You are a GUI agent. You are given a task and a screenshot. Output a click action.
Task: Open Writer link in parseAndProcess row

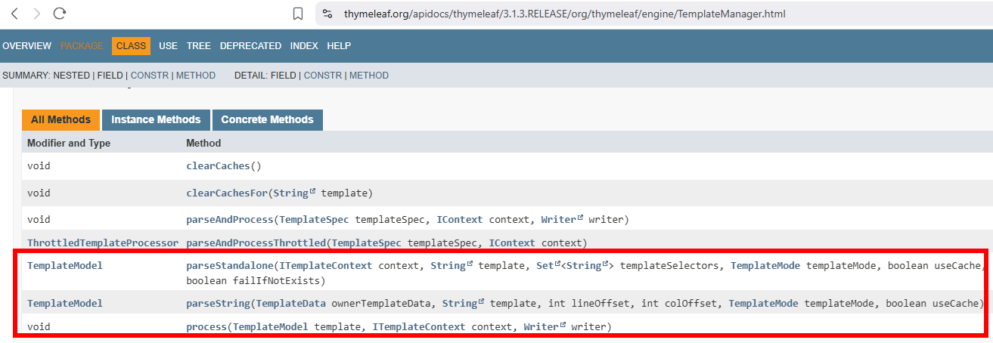[x=562, y=220]
